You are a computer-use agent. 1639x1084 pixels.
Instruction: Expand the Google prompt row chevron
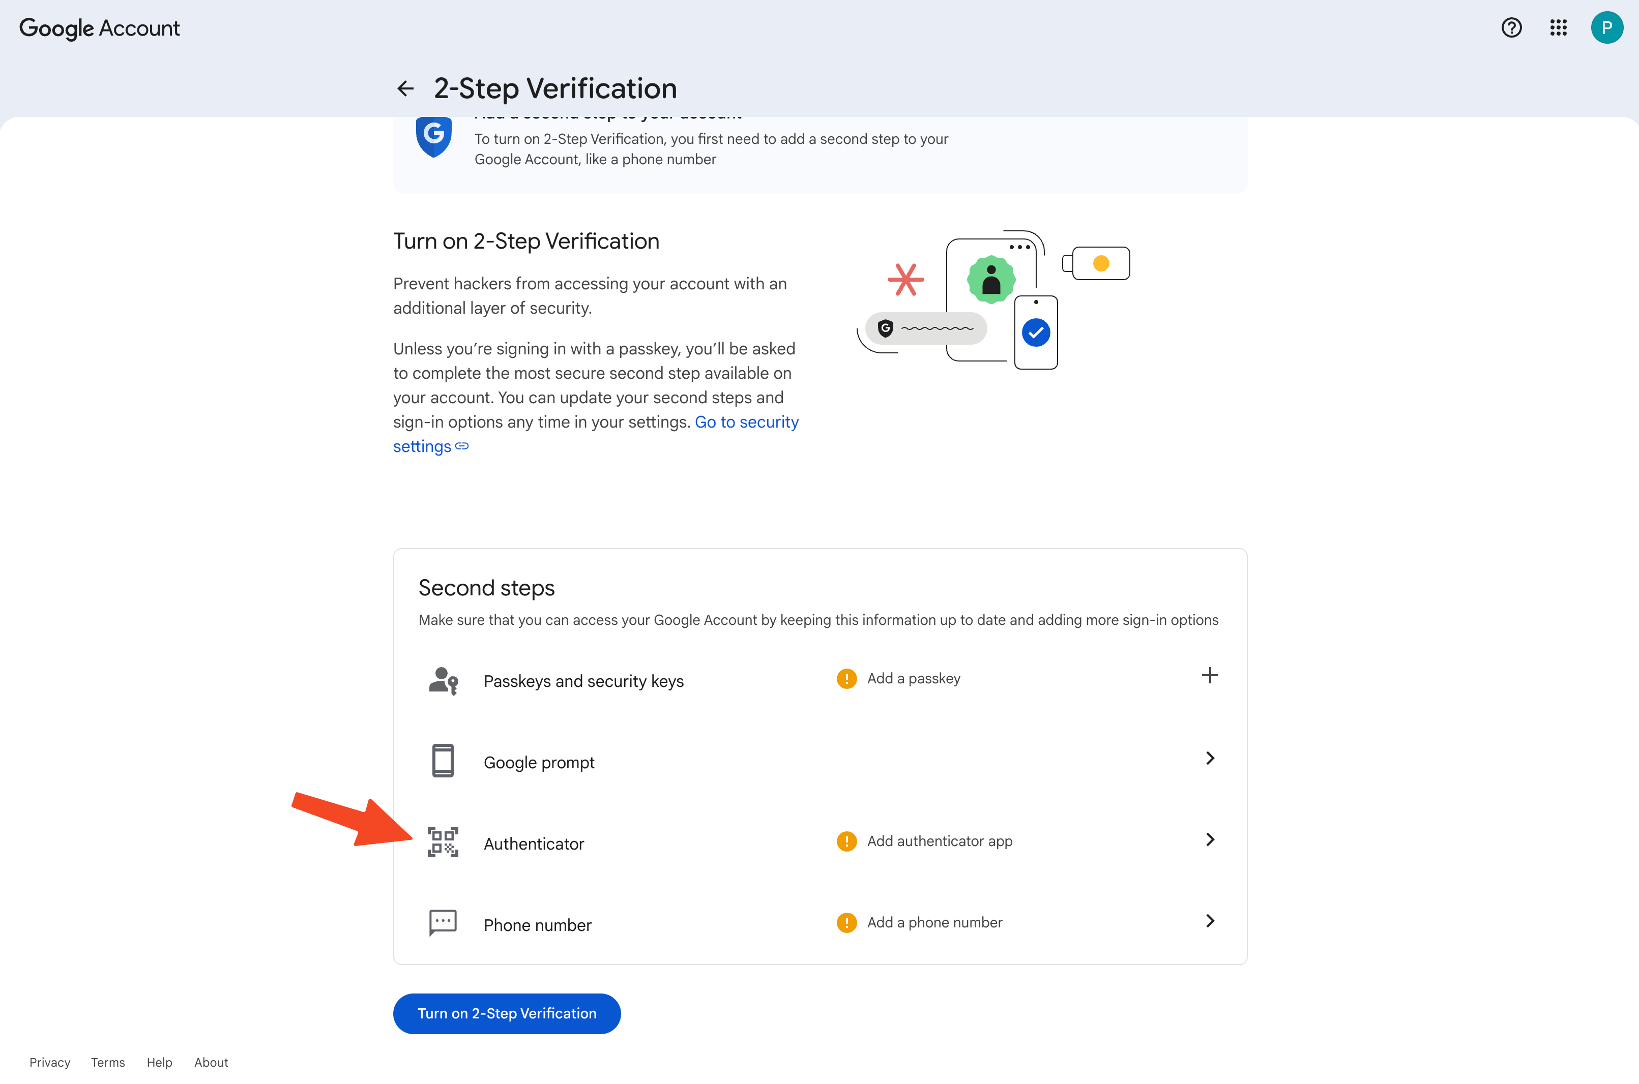click(x=1210, y=759)
